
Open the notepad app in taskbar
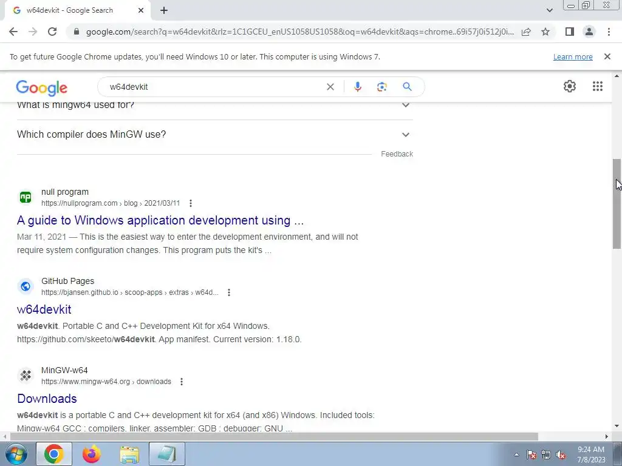167,454
